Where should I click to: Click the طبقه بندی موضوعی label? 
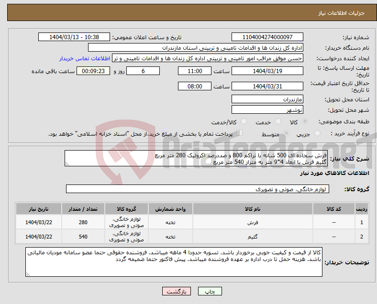click(x=344, y=121)
